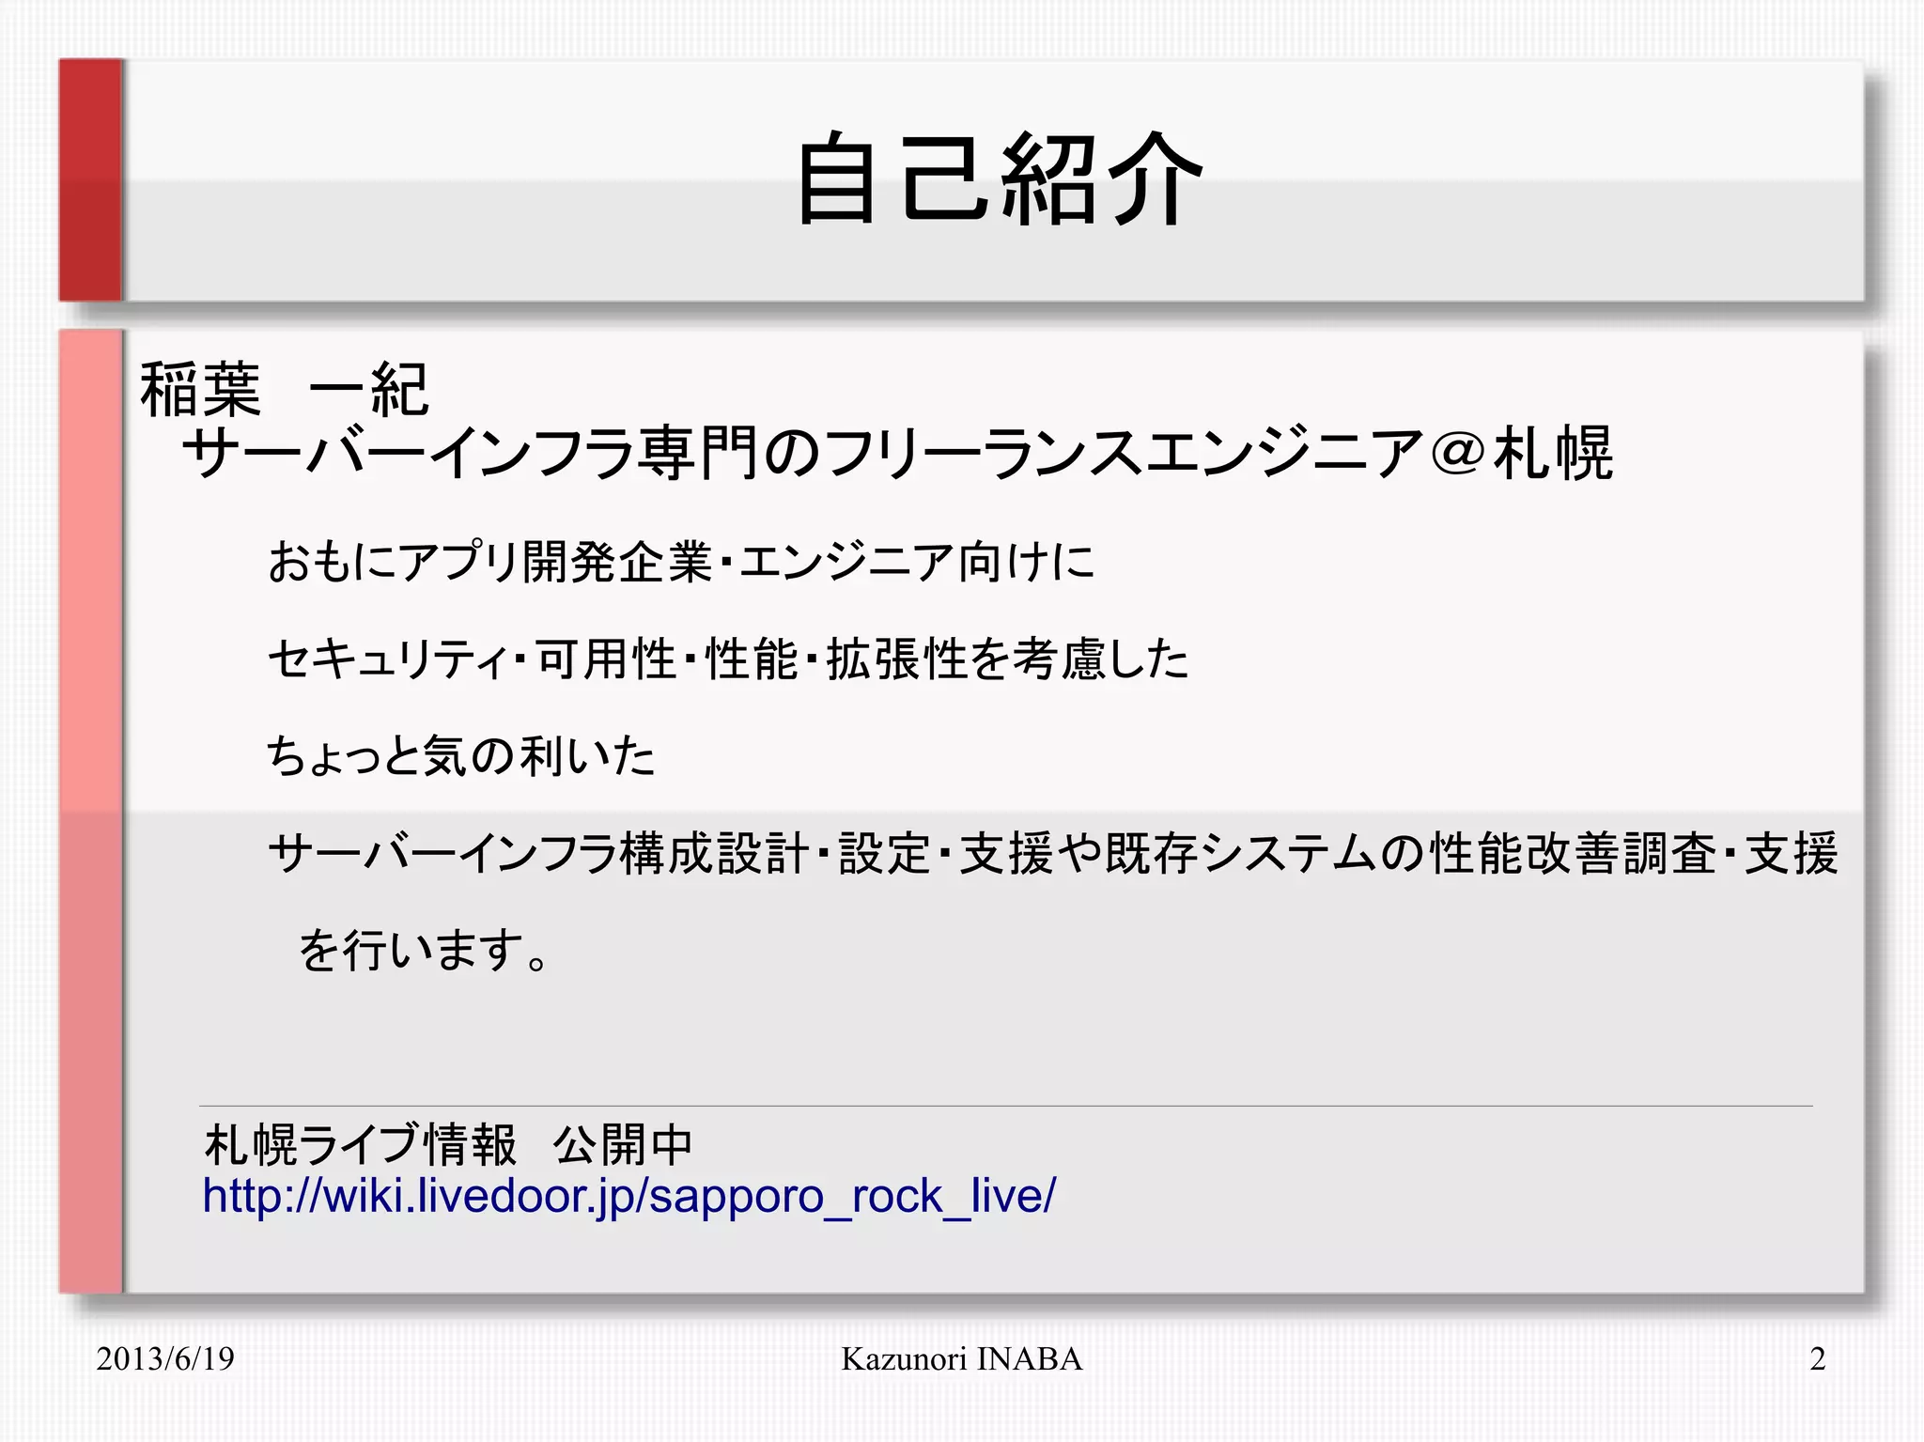Image resolution: width=1924 pixels, height=1442 pixels.
Task: Open the wiki.livedoor.jp sapporo_rock_live link
Action: (628, 1197)
